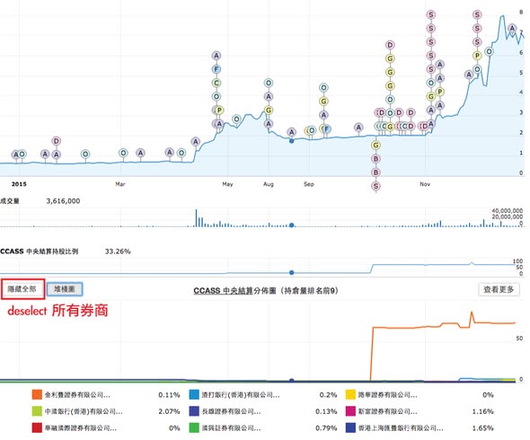Click the A marker right of the March O marker
The image size is (530, 440).
[140, 153]
